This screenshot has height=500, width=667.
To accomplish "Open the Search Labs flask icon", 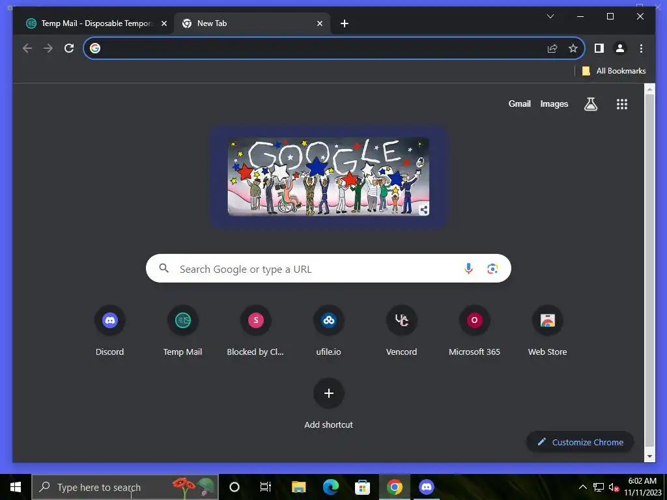I will [x=590, y=104].
